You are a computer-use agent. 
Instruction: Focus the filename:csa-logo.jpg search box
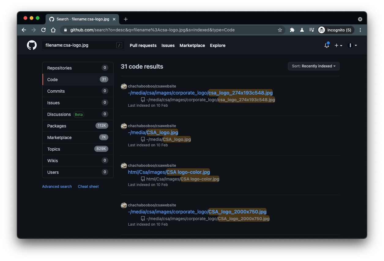pos(83,45)
